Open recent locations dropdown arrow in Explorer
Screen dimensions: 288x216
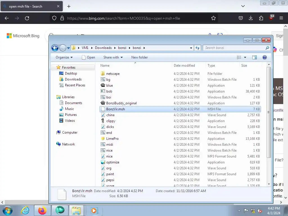coord(68,48)
